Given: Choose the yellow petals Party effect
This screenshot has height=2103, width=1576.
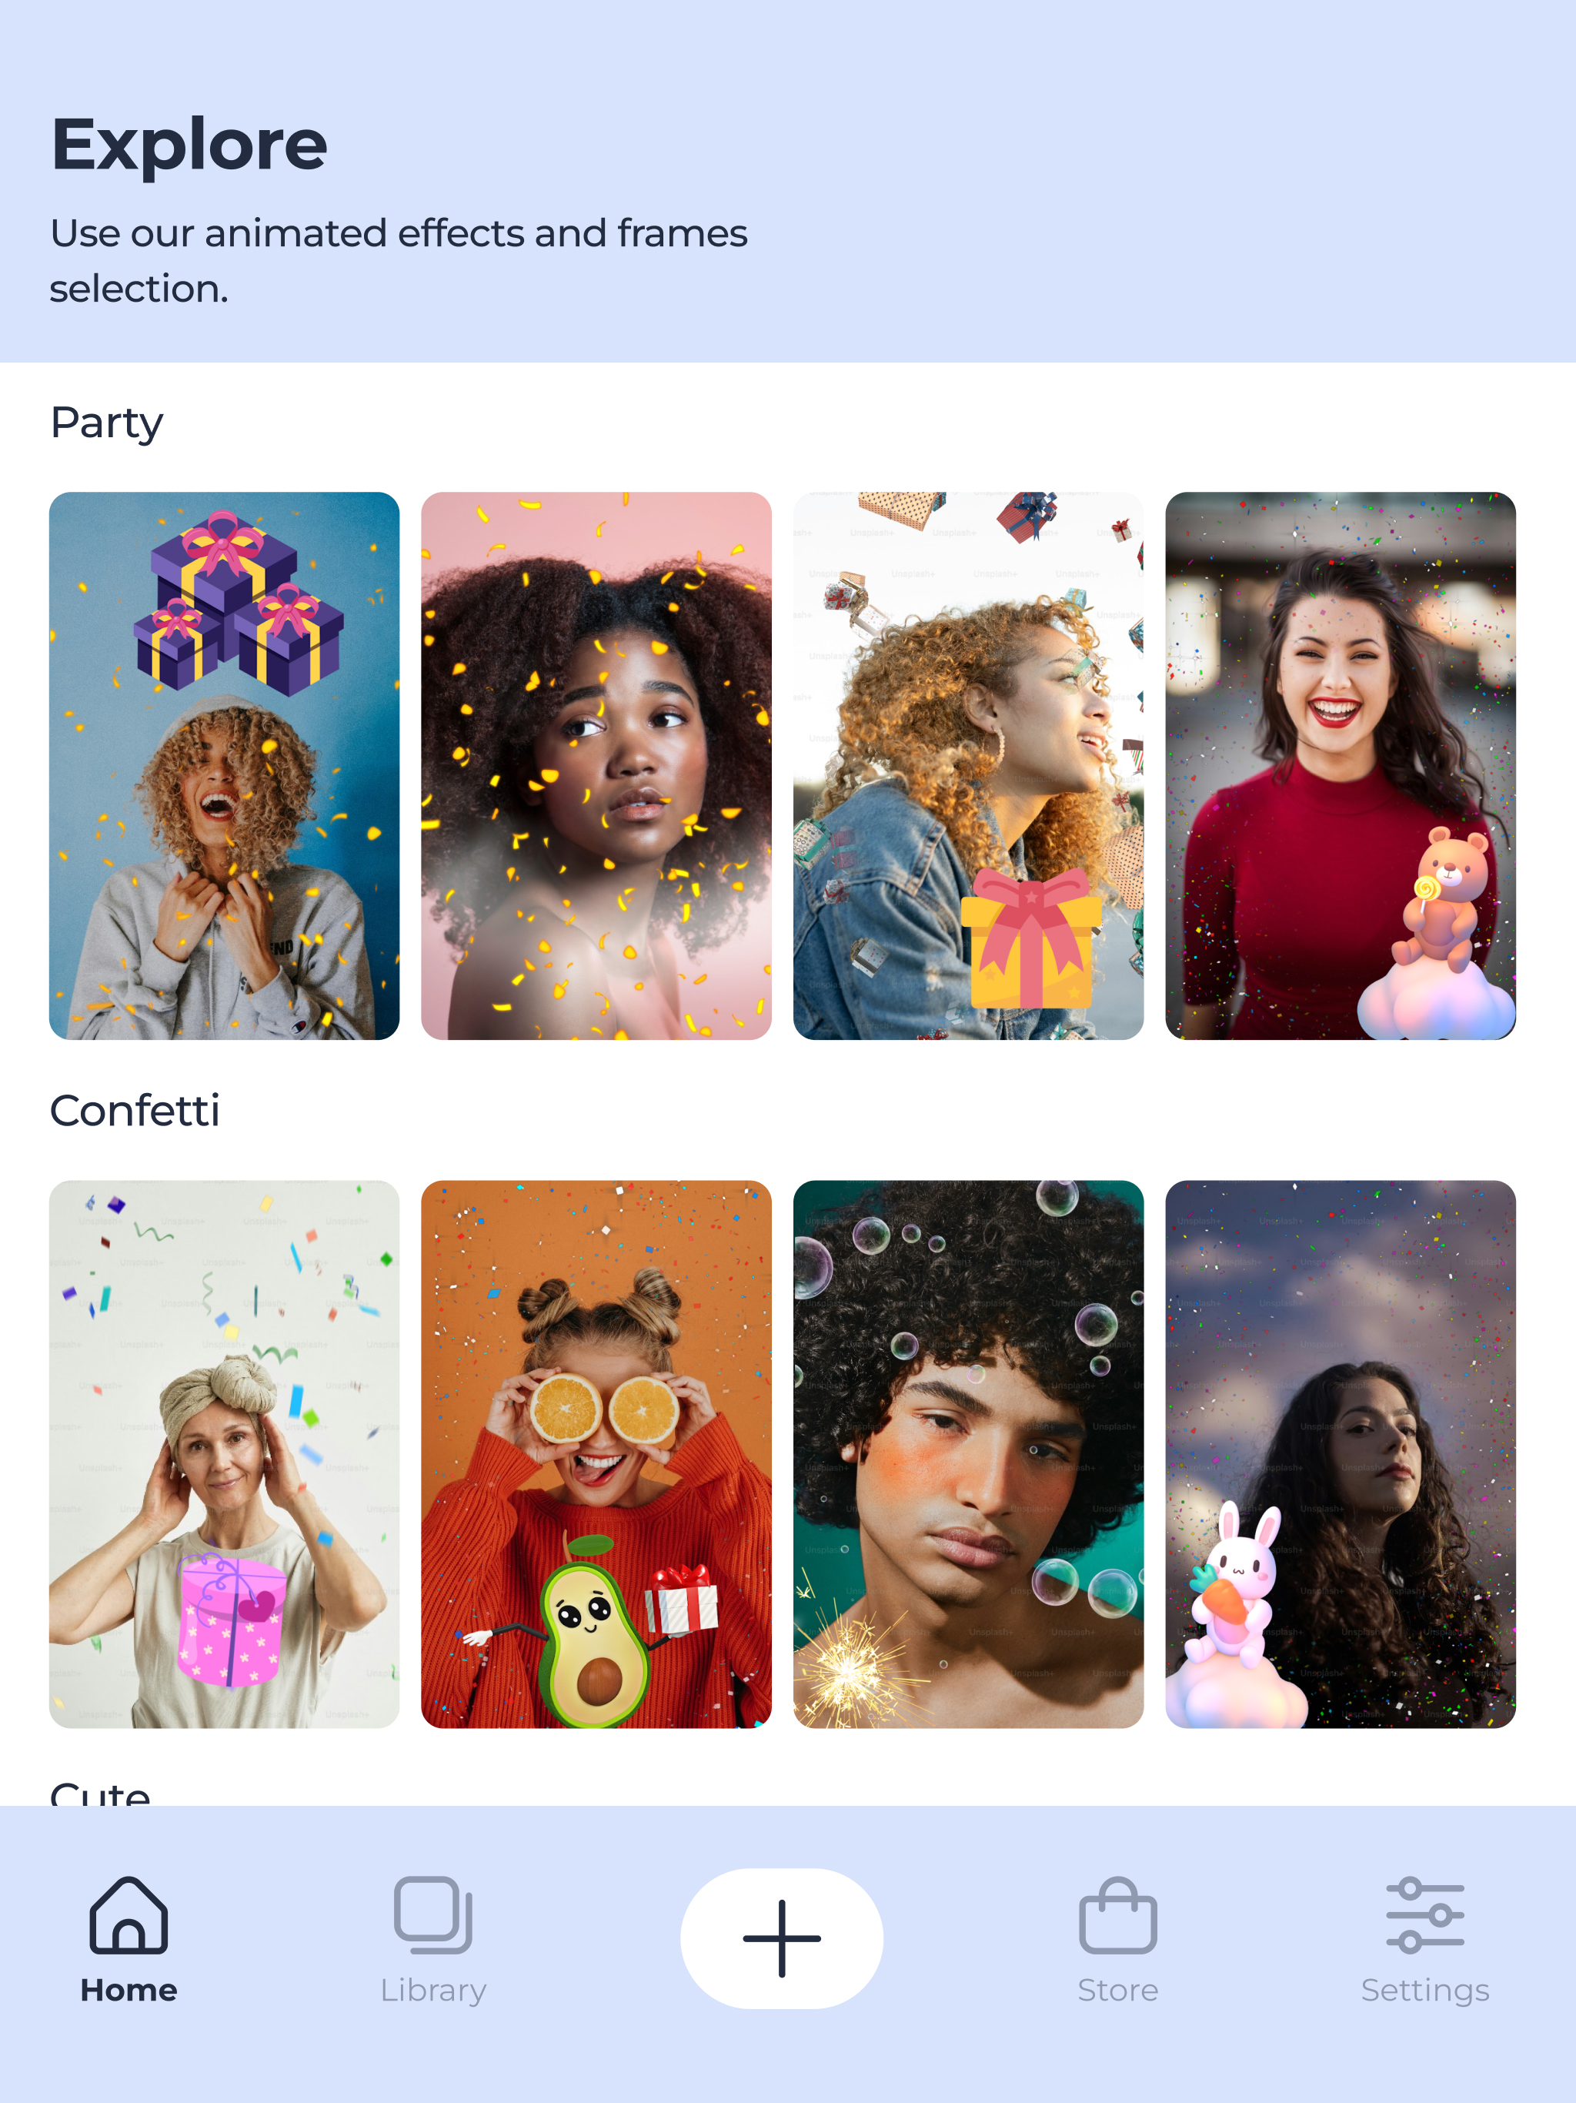Looking at the screenshot, I should pyautogui.click(x=596, y=765).
